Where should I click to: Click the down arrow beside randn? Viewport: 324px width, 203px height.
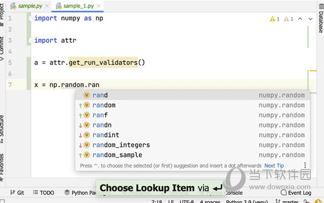80,125
